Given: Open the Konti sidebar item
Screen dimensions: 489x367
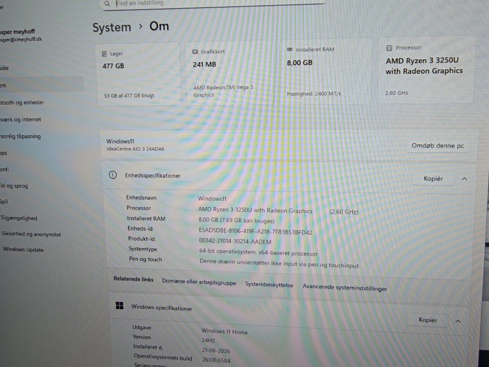Looking at the screenshot, I should [x=5, y=169].
